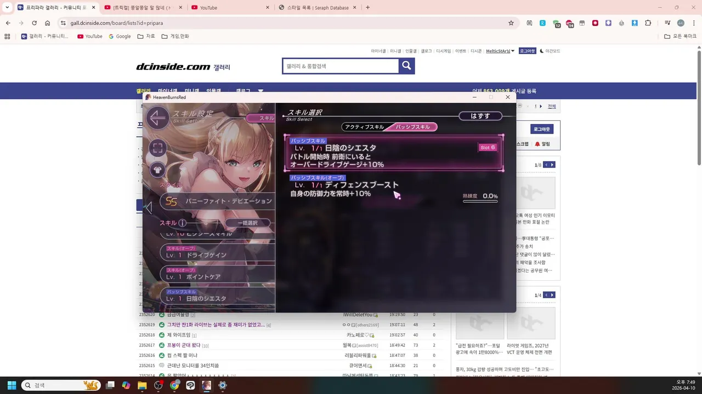
Task: Click the fullscreen view icon in the game window
Action: tap(158, 148)
